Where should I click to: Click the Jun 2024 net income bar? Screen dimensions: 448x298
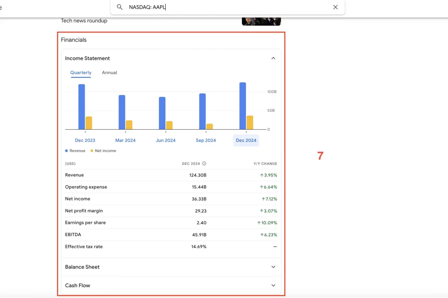pos(169,125)
